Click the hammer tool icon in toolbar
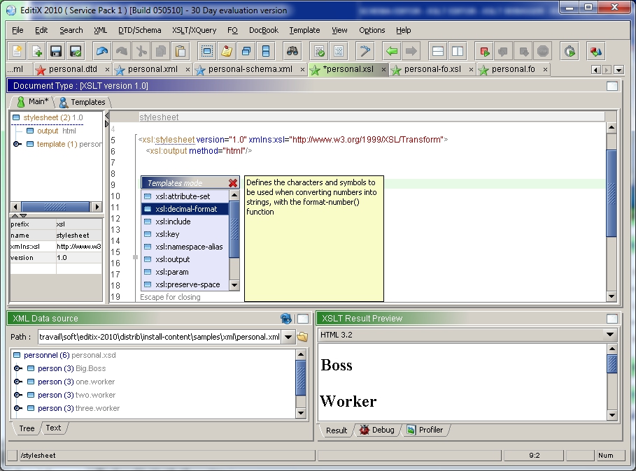This screenshot has height=471, width=636. (365, 51)
